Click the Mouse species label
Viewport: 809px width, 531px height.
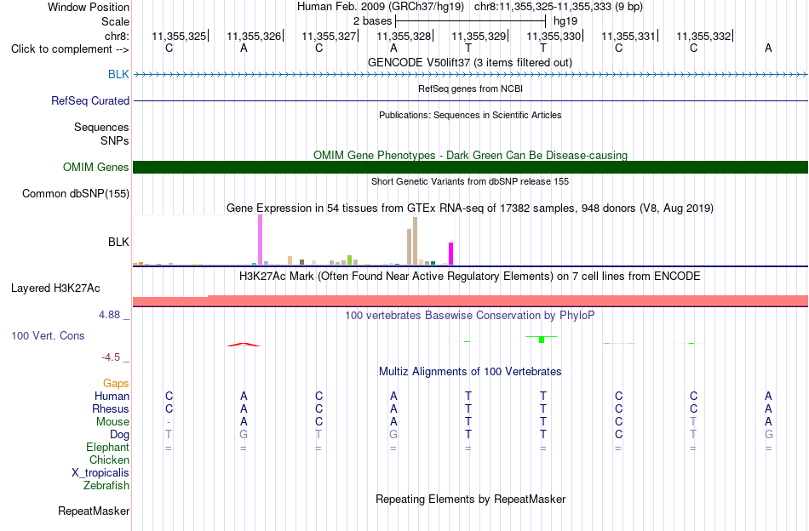coord(112,422)
